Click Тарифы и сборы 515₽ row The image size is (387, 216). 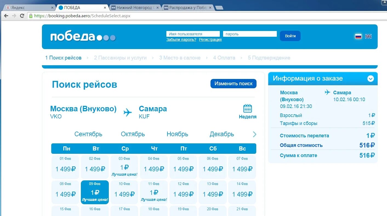(327, 123)
